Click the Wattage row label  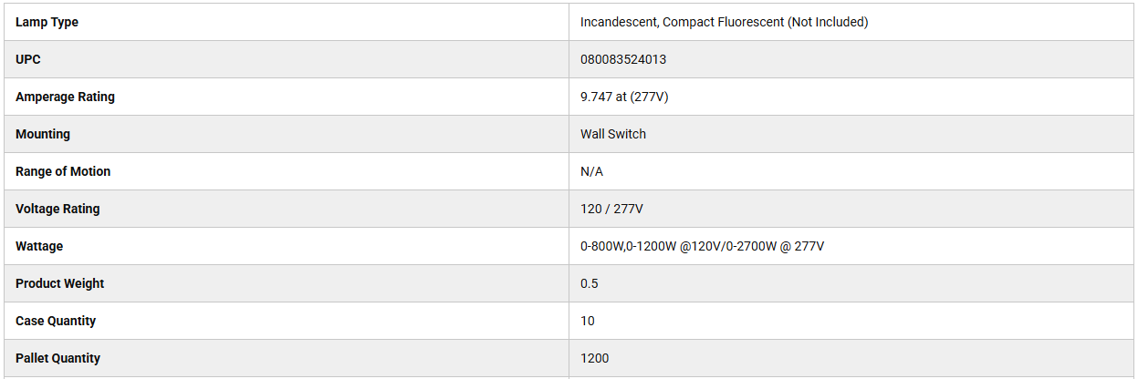coord(39,246)
